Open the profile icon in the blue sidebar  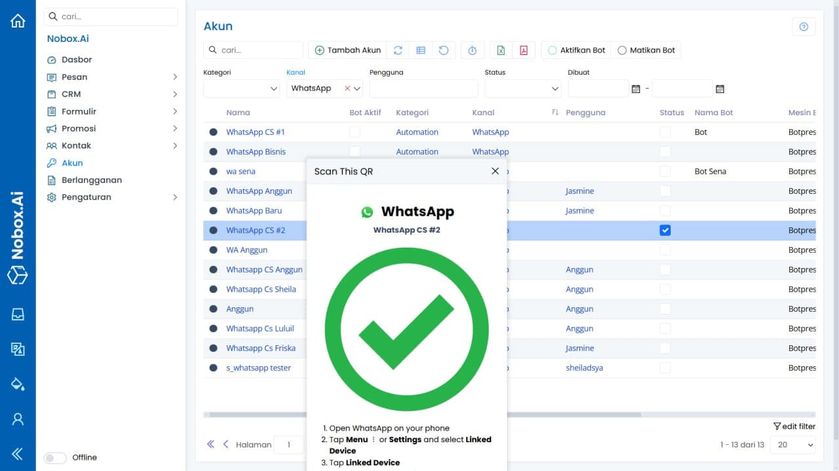coord(18,418)
